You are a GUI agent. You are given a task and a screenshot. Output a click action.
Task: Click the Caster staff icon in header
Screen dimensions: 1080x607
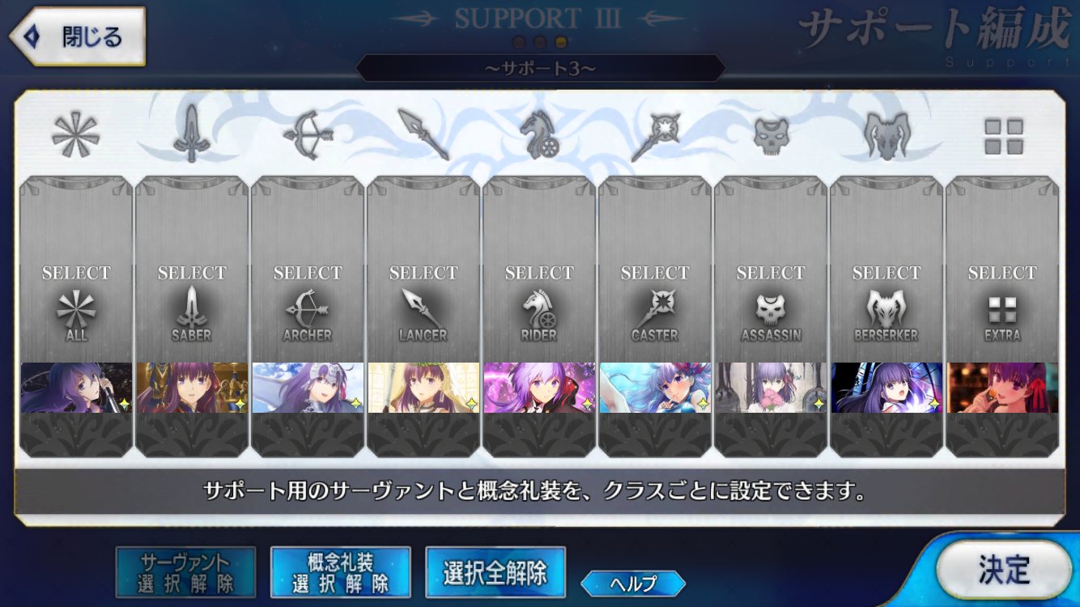tap(655, 134)
